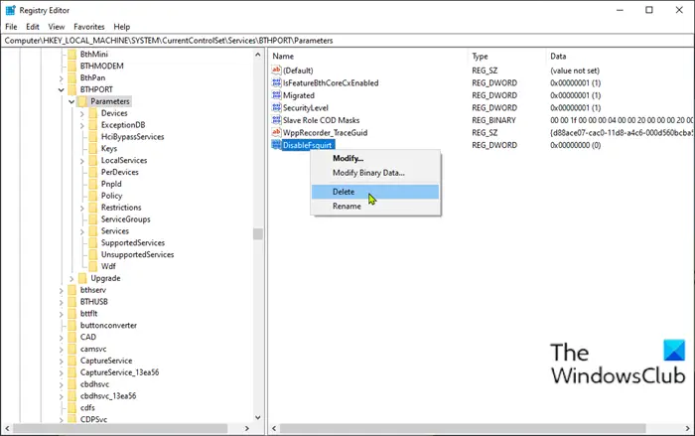Viewport: 695px width, 436px height.
Task: Select the buttonconverter tree item
Action: [108, 325]
